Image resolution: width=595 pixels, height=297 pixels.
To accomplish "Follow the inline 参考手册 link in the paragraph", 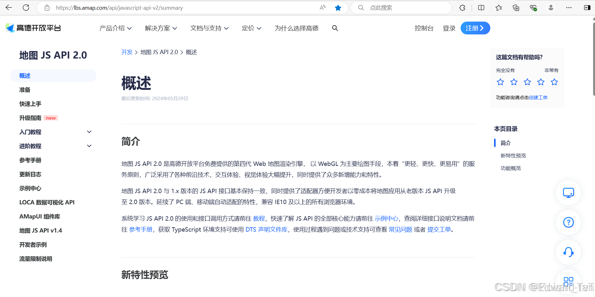I will coord(141,229).
